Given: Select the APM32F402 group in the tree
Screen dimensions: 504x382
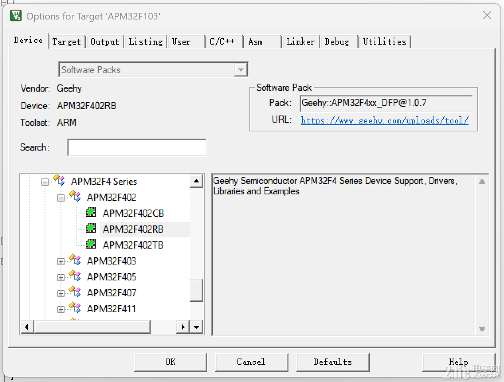Looking at the screenshot, I should (112, 198).
